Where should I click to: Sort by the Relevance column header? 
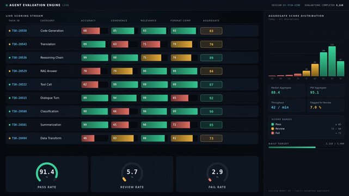[149, 21]
